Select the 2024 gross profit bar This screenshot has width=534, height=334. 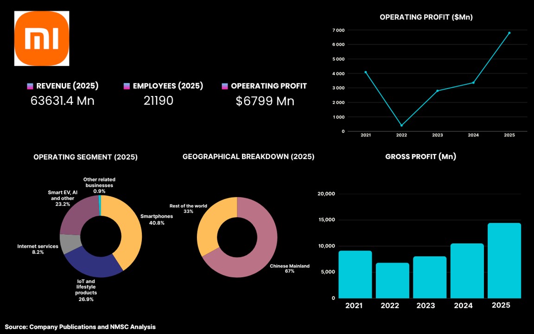coord(467,271)
